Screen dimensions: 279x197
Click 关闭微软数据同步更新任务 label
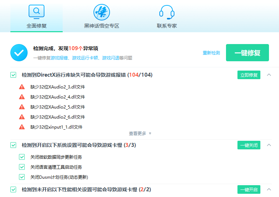coord(56,157)
